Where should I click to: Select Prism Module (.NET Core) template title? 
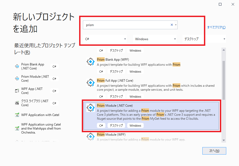coord(115,106)
